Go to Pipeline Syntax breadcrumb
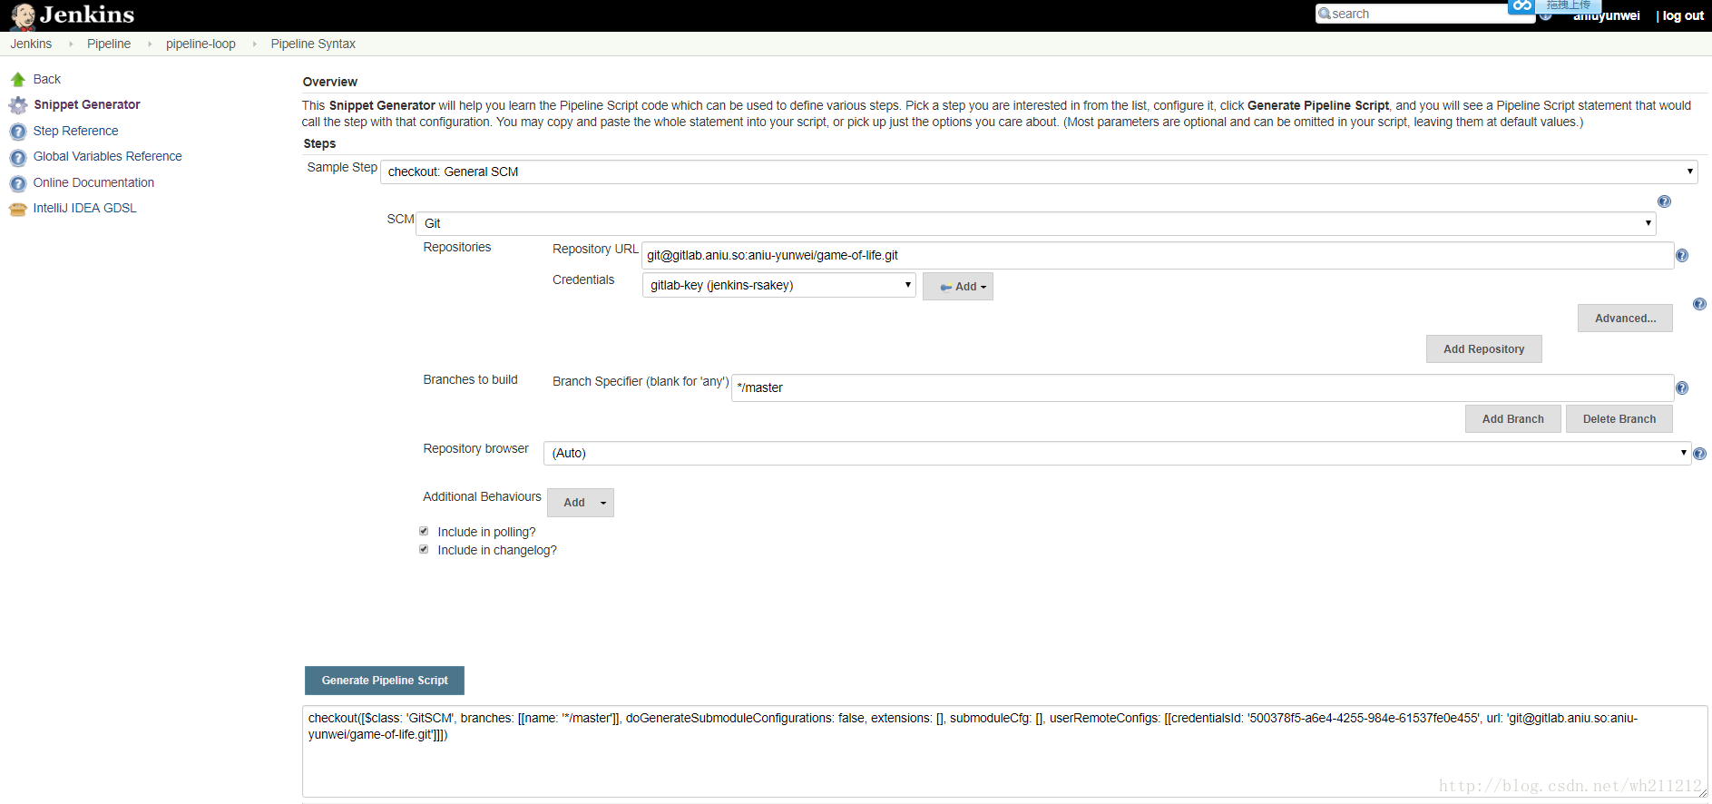The width and height of the screenshot is (1712, 804). (x=313, y=44)
